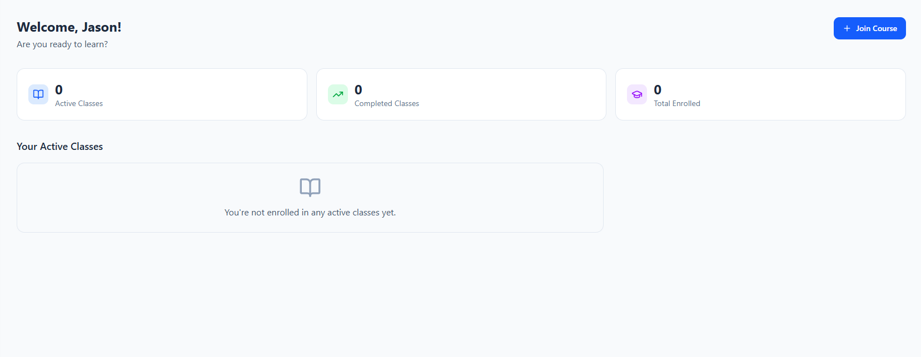This screenshot has height=357, width=921.
Task: Click the zero count above Active Classes
Action: (59, 90)
